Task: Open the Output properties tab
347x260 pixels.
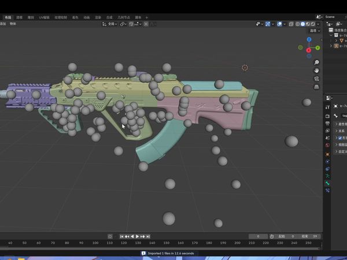Action: [327, 123]
